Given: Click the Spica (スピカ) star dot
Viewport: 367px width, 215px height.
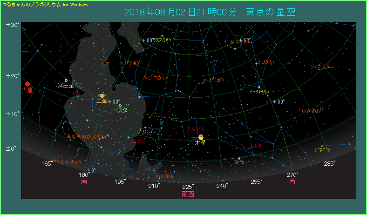Looking at the screenshot, I should tap(239, 158).
